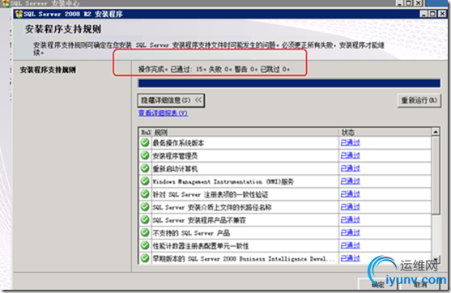
Task: Collapse details with 隐藏详细信息(S) button
Action: [x=171, y=100]
